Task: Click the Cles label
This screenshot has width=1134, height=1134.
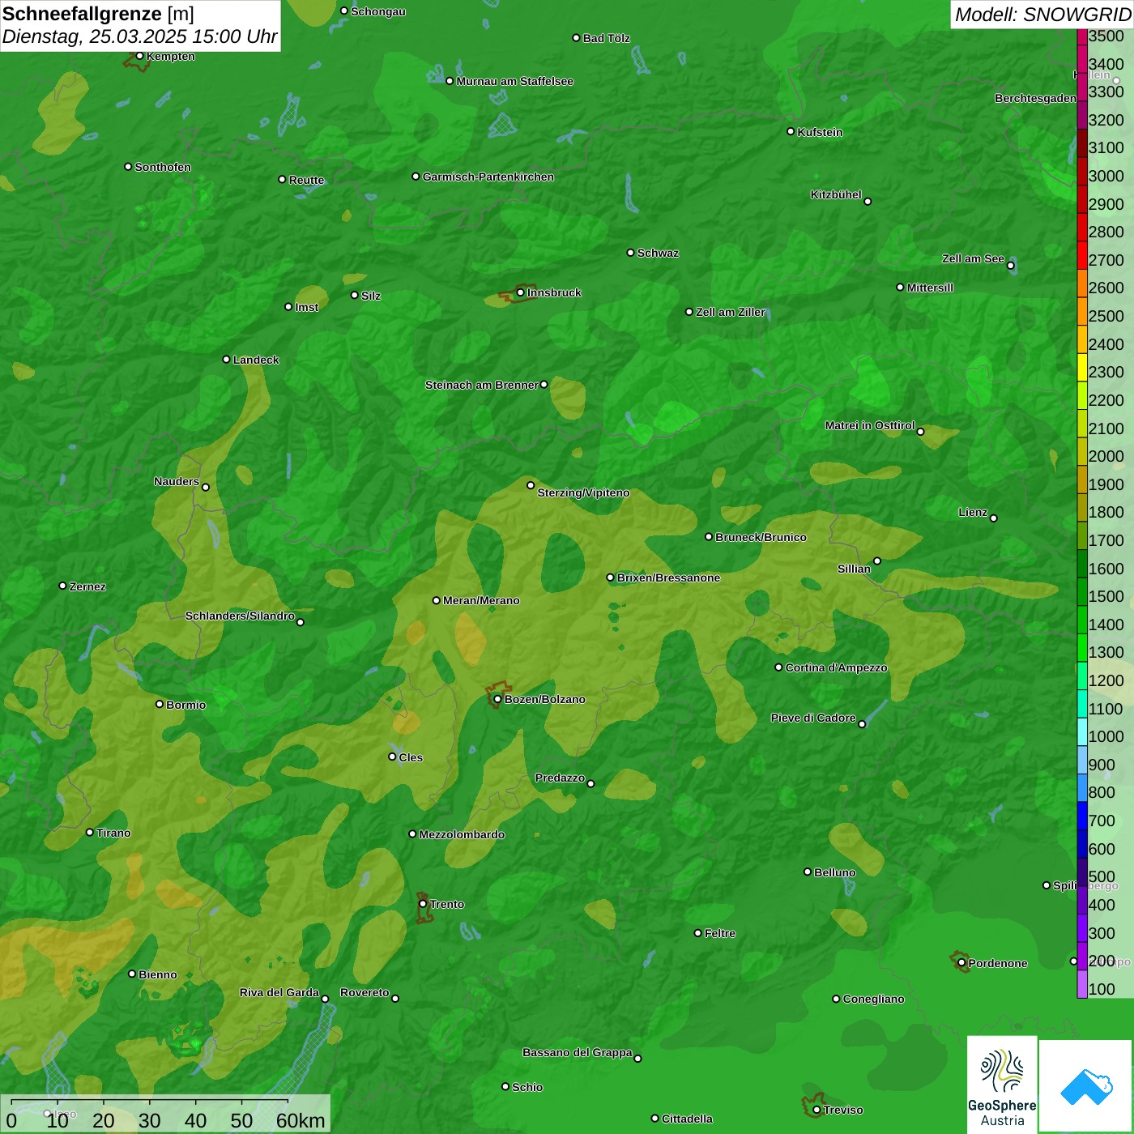Action: coord(411,757)
